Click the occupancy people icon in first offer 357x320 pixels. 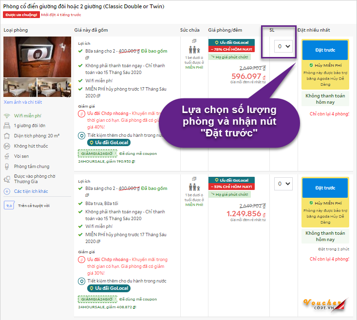coord(193,50)
